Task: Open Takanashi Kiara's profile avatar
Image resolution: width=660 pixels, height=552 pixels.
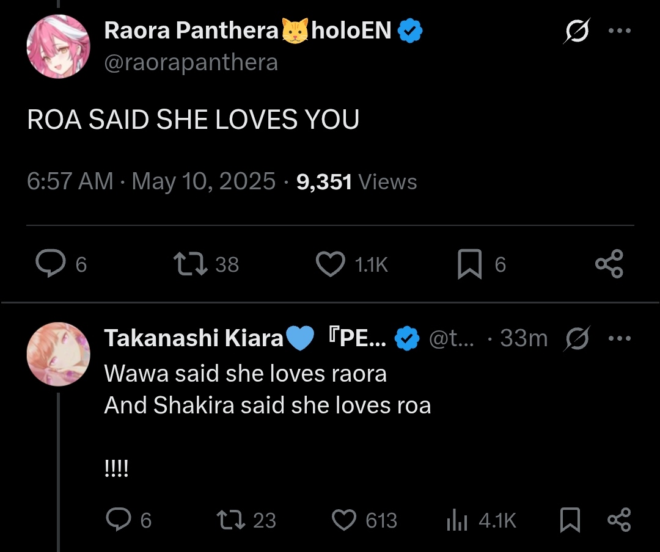Action: pyautogui.click(x=58, y=354)
